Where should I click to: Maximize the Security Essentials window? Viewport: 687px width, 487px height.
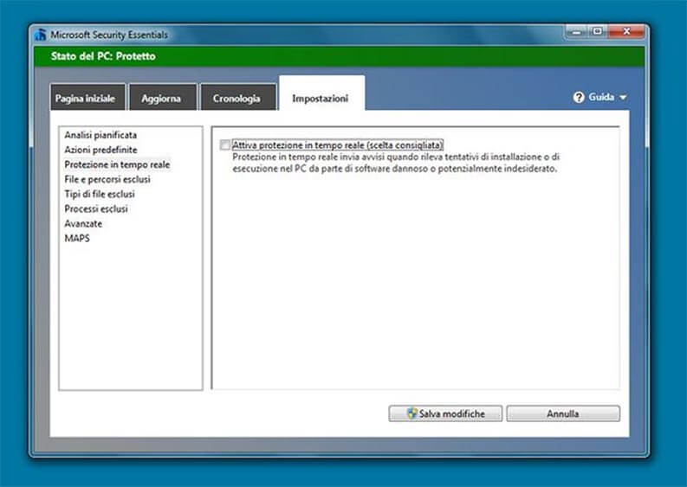click(x=597, y=31)
